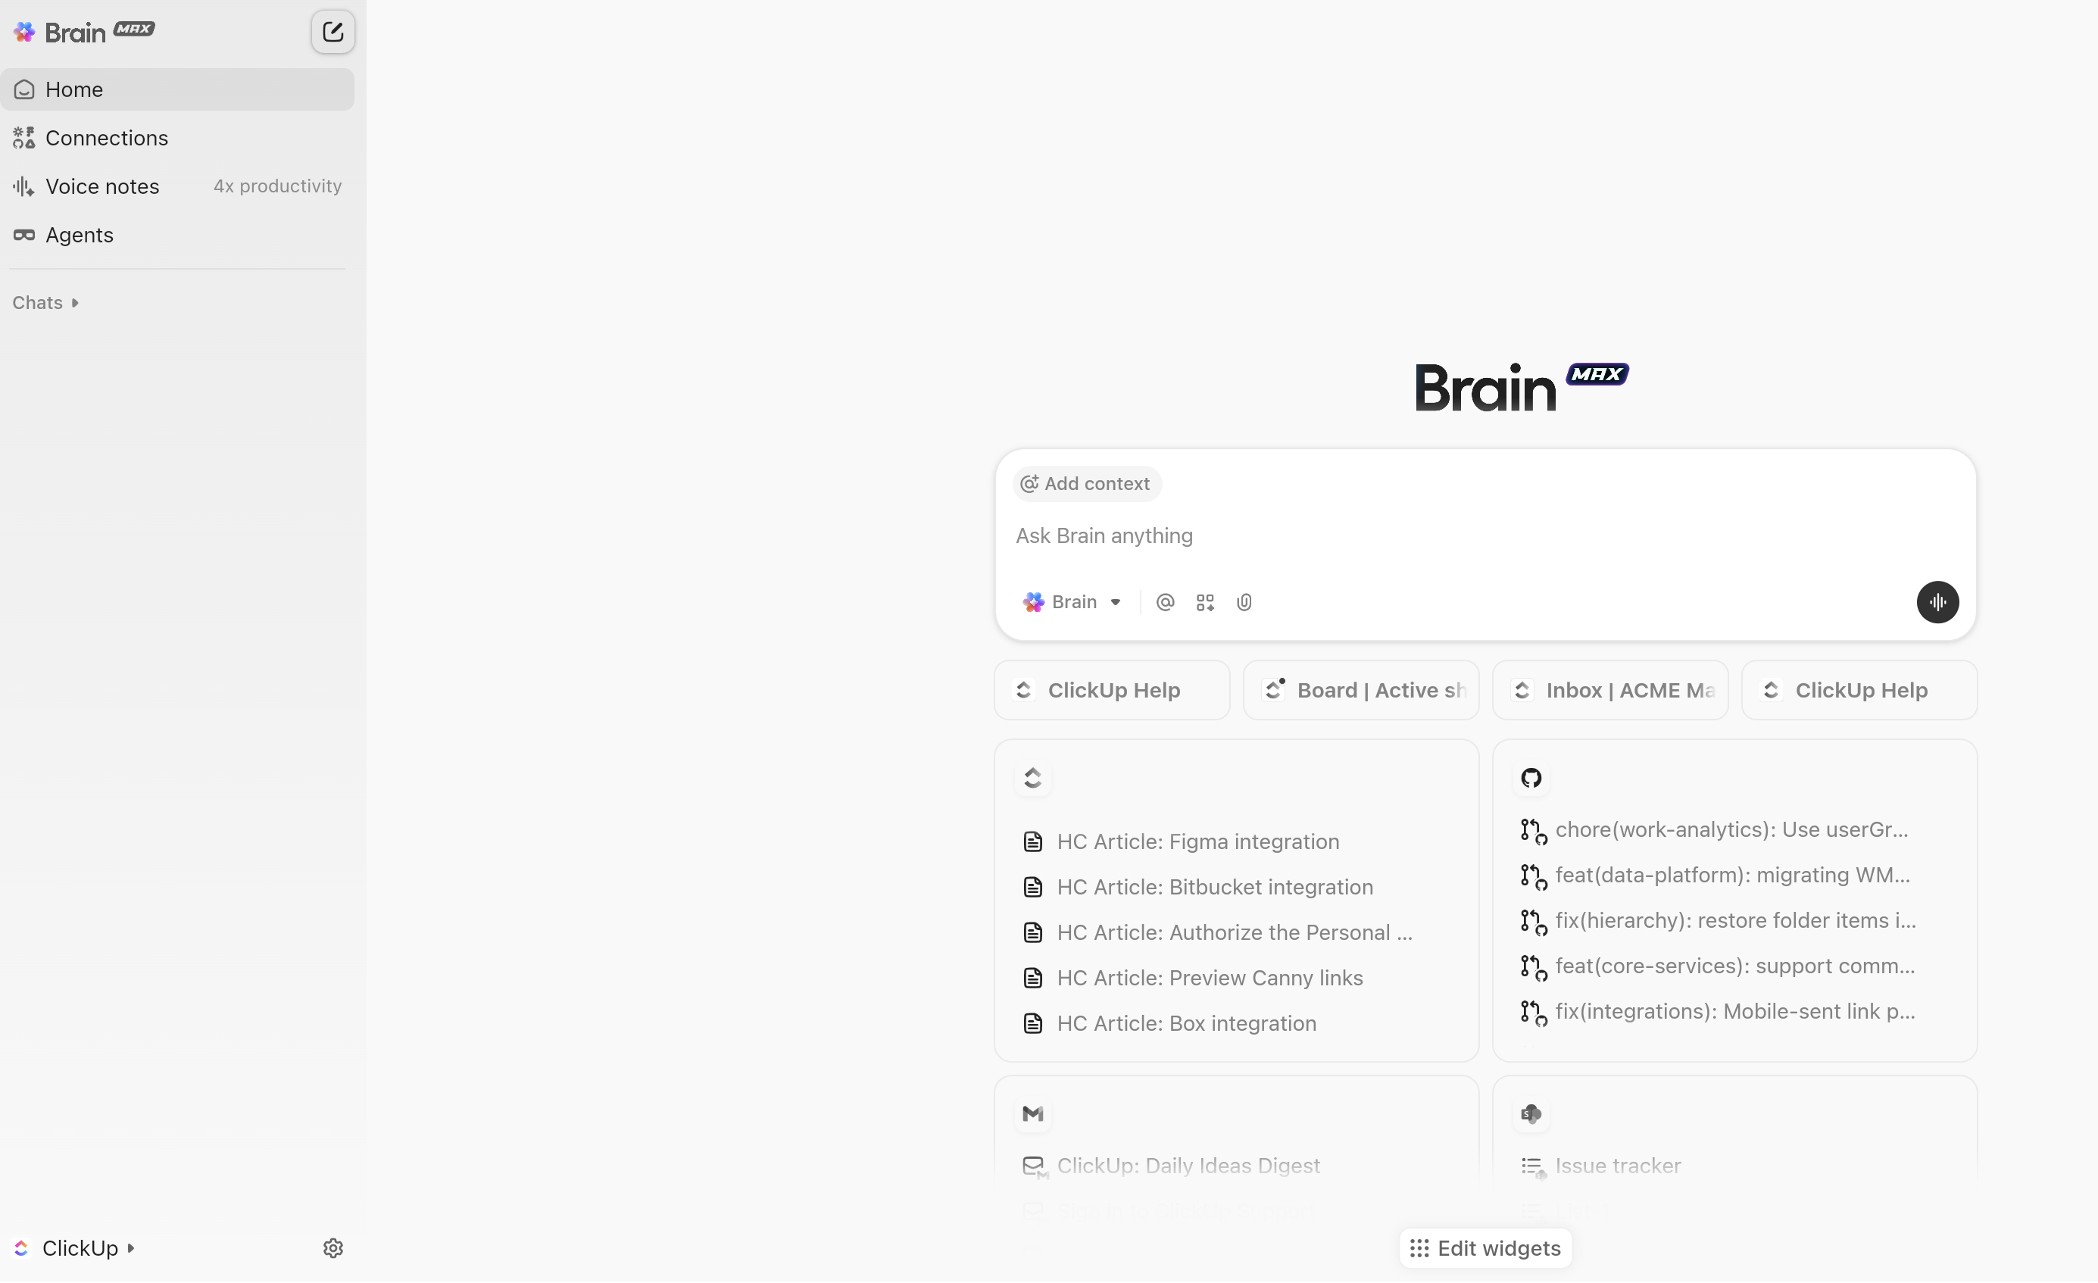
Task: Click the Edit widgets button
Action: [1485, 1249]
